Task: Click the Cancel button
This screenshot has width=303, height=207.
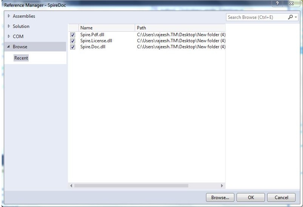Action: pyautogui.click(x=281, y=197)
